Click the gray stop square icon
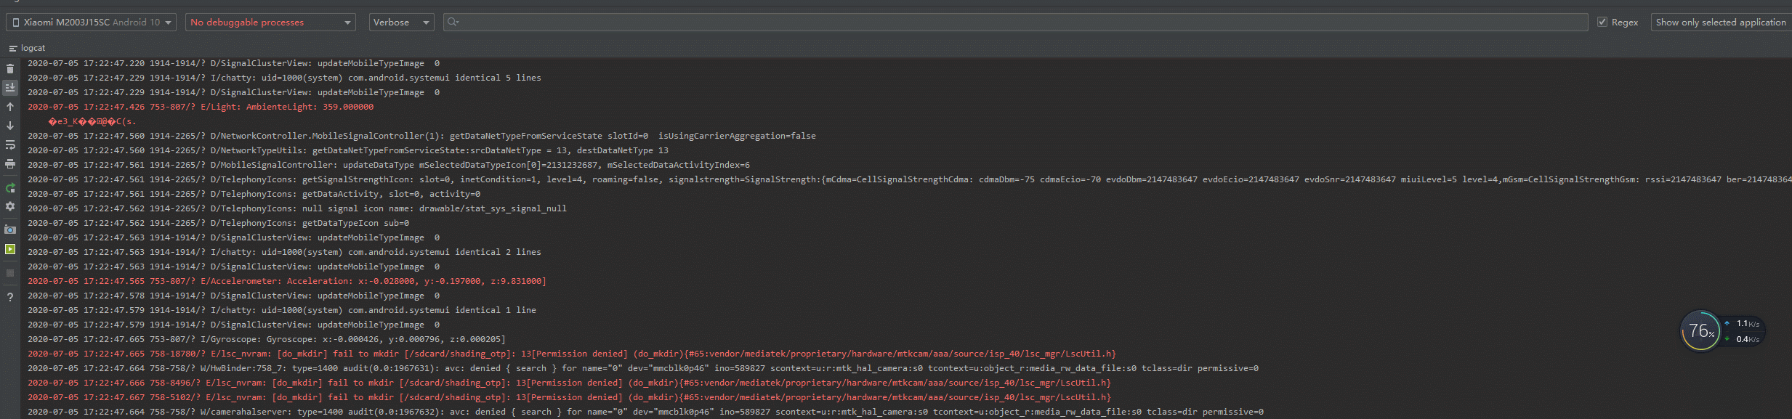The height and width of the screenshot is (419, 1792). pos(10,273)
